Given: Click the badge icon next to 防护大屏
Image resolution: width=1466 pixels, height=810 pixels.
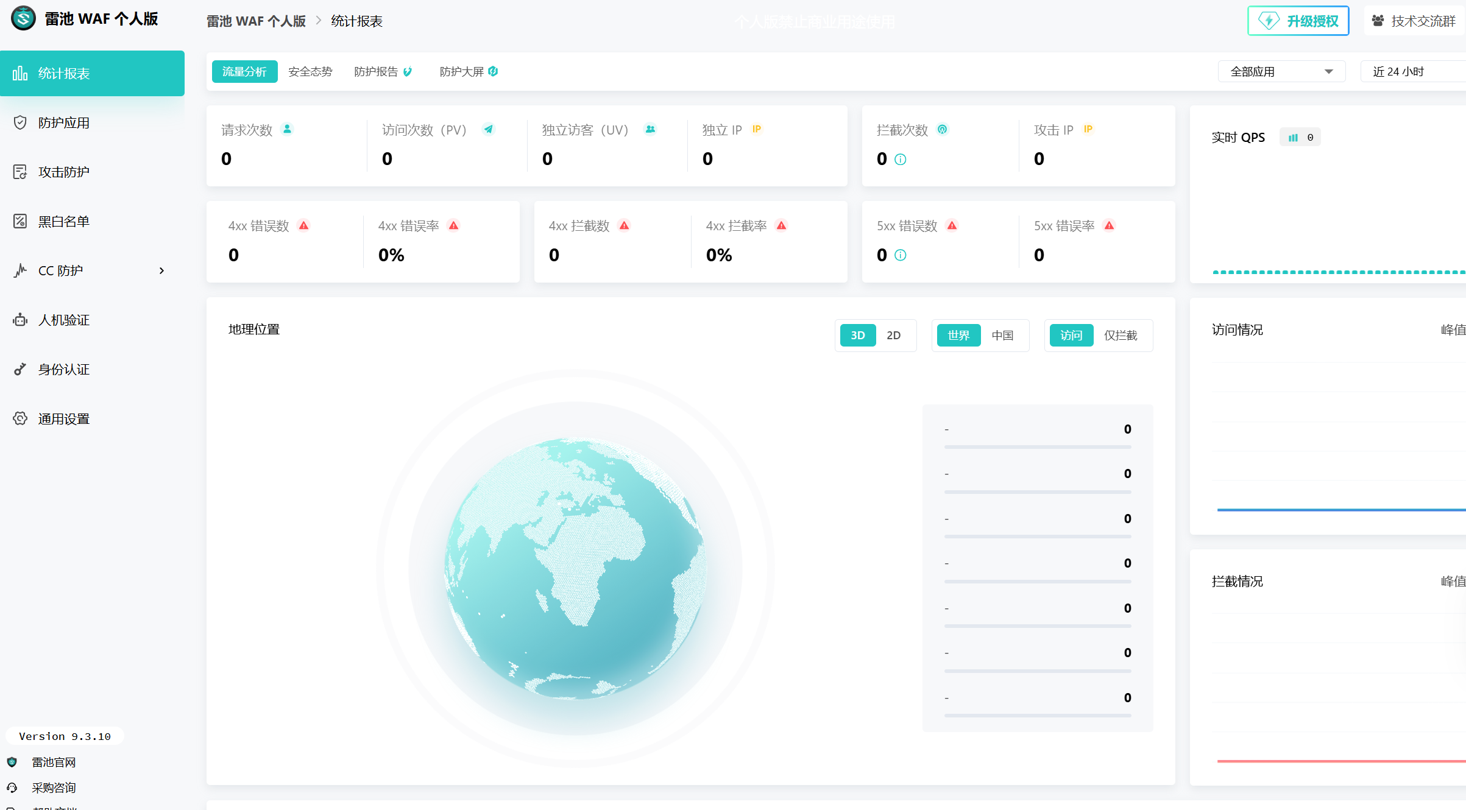Looking at the screenshot, I should click(x=493, y=71).
